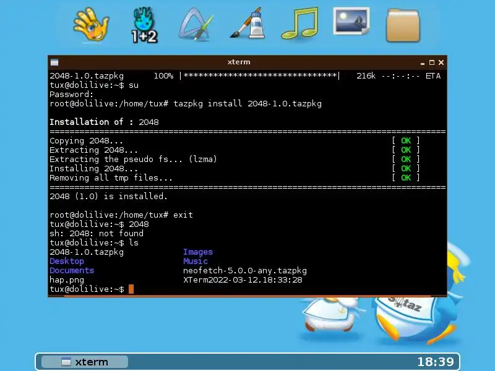Click hap.png file name in terminal

(67, 280)
